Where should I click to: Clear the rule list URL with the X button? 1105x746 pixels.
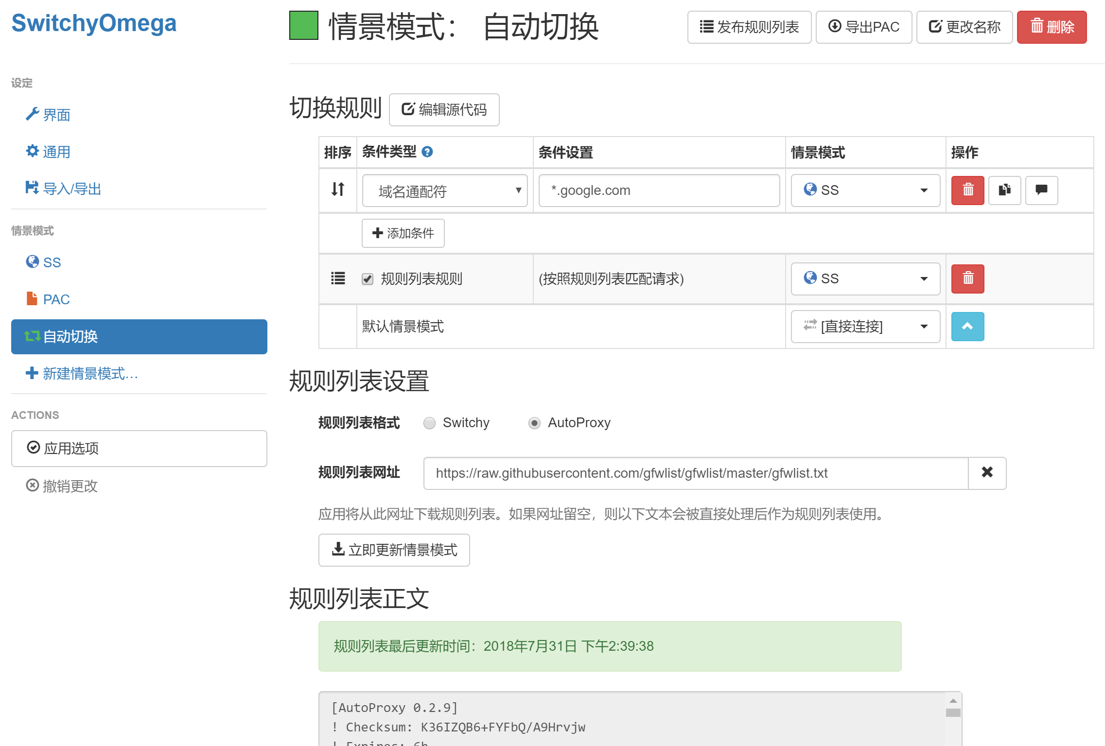coord(986,472)
